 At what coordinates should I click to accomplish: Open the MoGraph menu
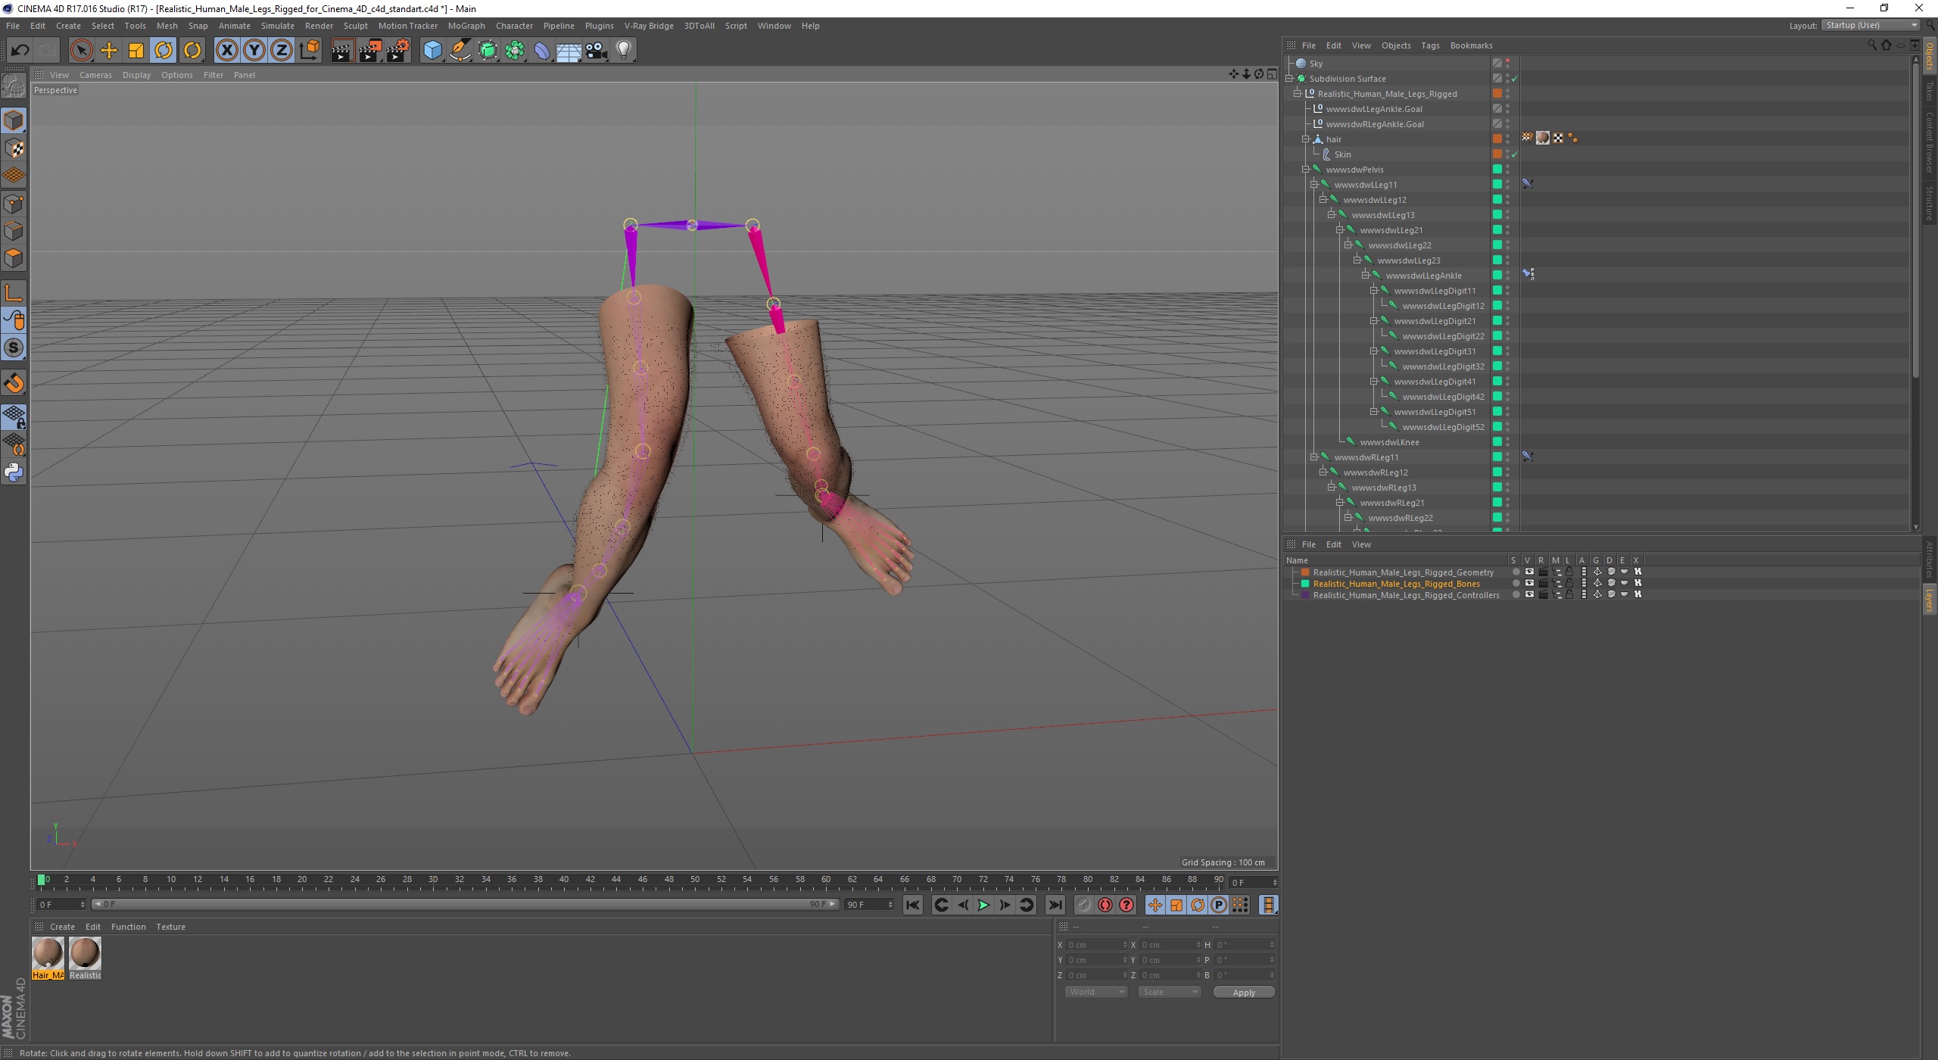466,26
